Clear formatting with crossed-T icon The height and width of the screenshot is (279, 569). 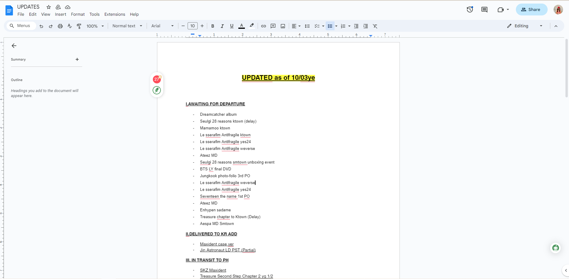[x=375, y=26]
